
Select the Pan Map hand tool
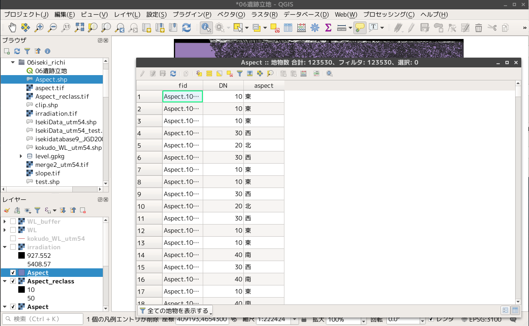[12, 28]
